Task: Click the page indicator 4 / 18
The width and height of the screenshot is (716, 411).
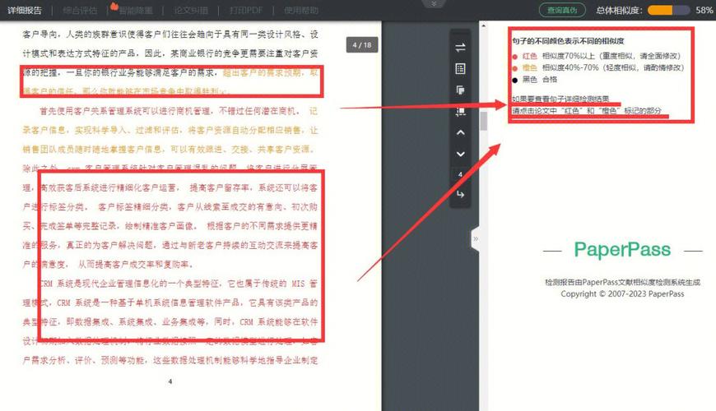Action: [362, 45]
